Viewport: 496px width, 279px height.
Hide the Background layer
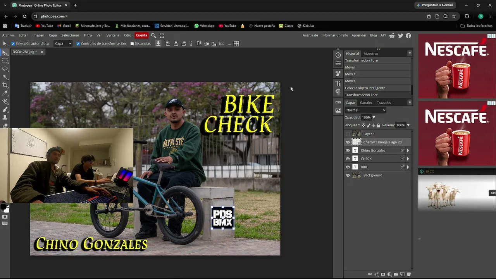[348, 175]
